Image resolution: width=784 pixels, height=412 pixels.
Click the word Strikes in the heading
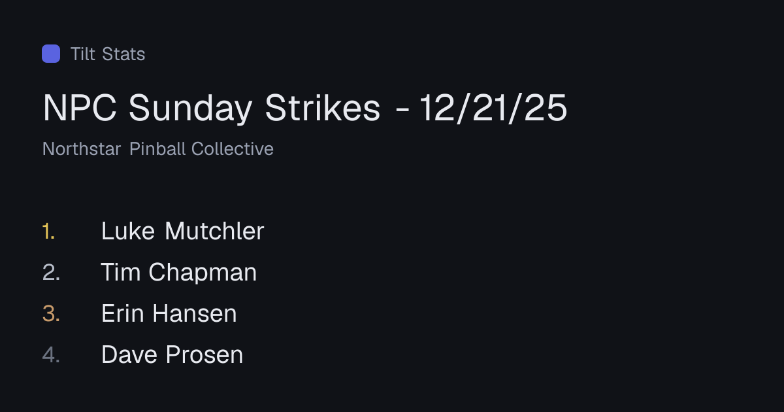pos(322,108)
